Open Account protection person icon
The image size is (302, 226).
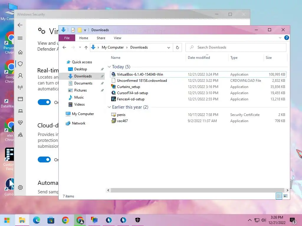pyautogui.click(x=20, y=76)
